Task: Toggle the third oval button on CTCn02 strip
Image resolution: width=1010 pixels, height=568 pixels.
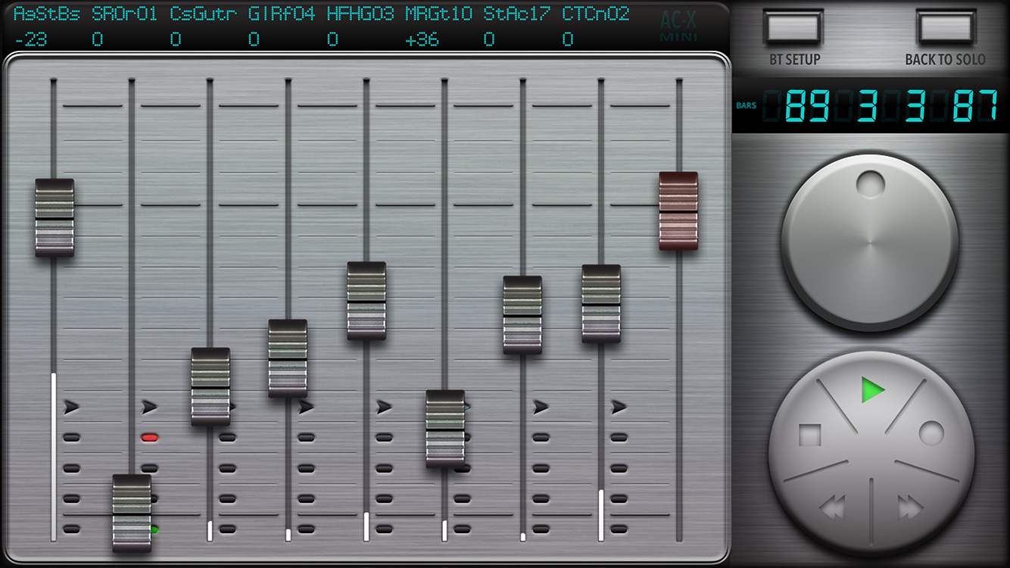Action: (x=619, y=498)
